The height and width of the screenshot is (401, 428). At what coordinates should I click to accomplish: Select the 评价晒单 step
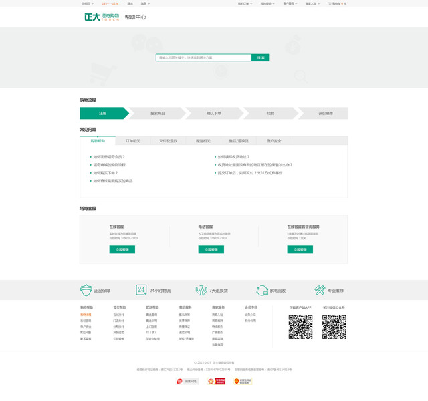tap(324, 113)
